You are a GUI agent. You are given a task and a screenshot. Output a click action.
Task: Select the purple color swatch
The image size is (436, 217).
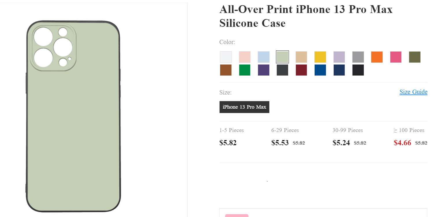[x=264, y=70]
